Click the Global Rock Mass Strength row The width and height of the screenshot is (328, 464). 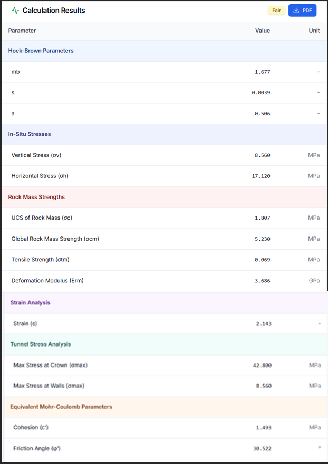click(x=164, y=239)
